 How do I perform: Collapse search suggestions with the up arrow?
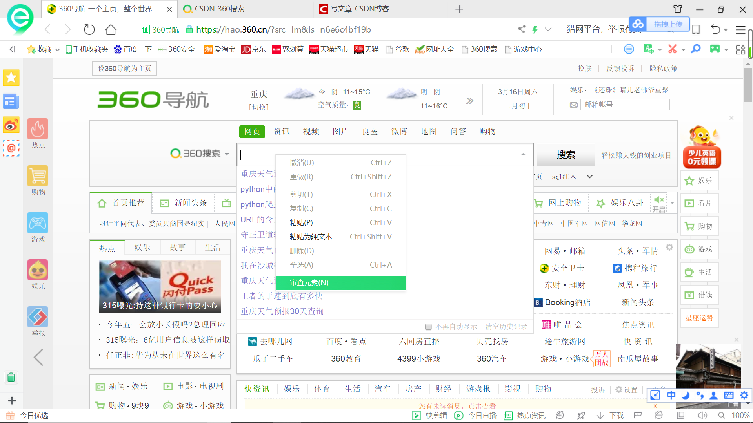(x=522, y=154)
